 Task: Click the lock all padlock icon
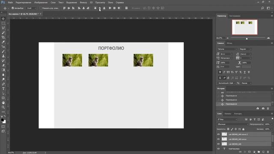(243, 129)
